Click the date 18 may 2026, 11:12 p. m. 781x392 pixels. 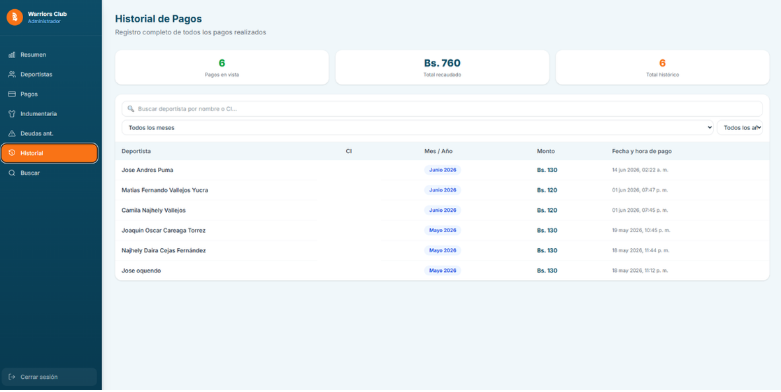(x=640, y=271)
